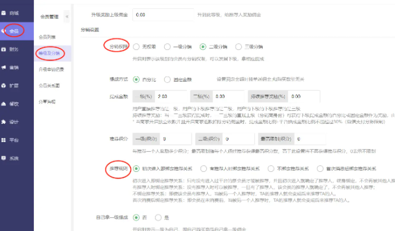Open 会员关系图 in the submenu
This screenshot has width=395, height=231.
(x=49, y=85)
